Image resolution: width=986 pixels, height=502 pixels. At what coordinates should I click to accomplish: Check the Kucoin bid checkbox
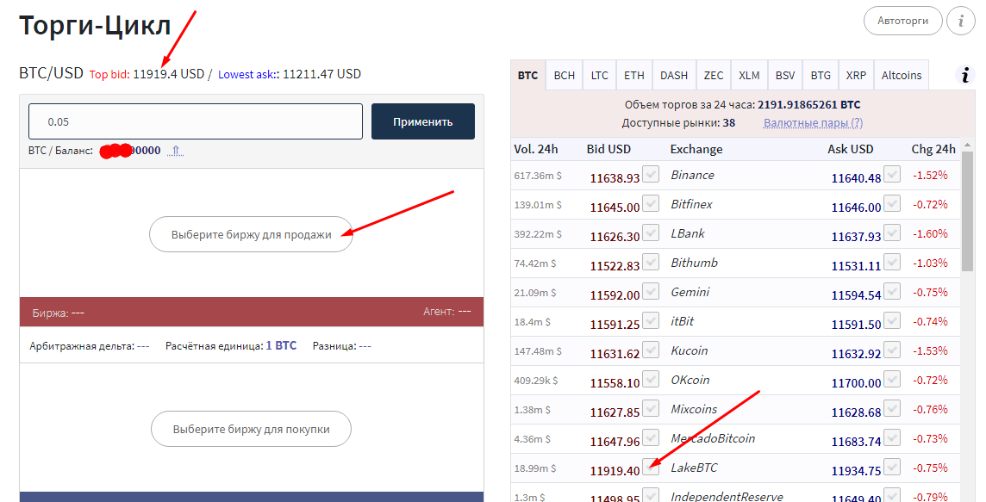click(651, 350)
